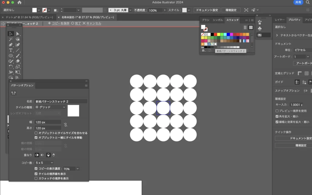This screenshot has width=312, height=195.
Task: Enable オブジェクトにタイルサイズを合わせる checkbox
Action: pyautogui.click(x=36, y=133)
